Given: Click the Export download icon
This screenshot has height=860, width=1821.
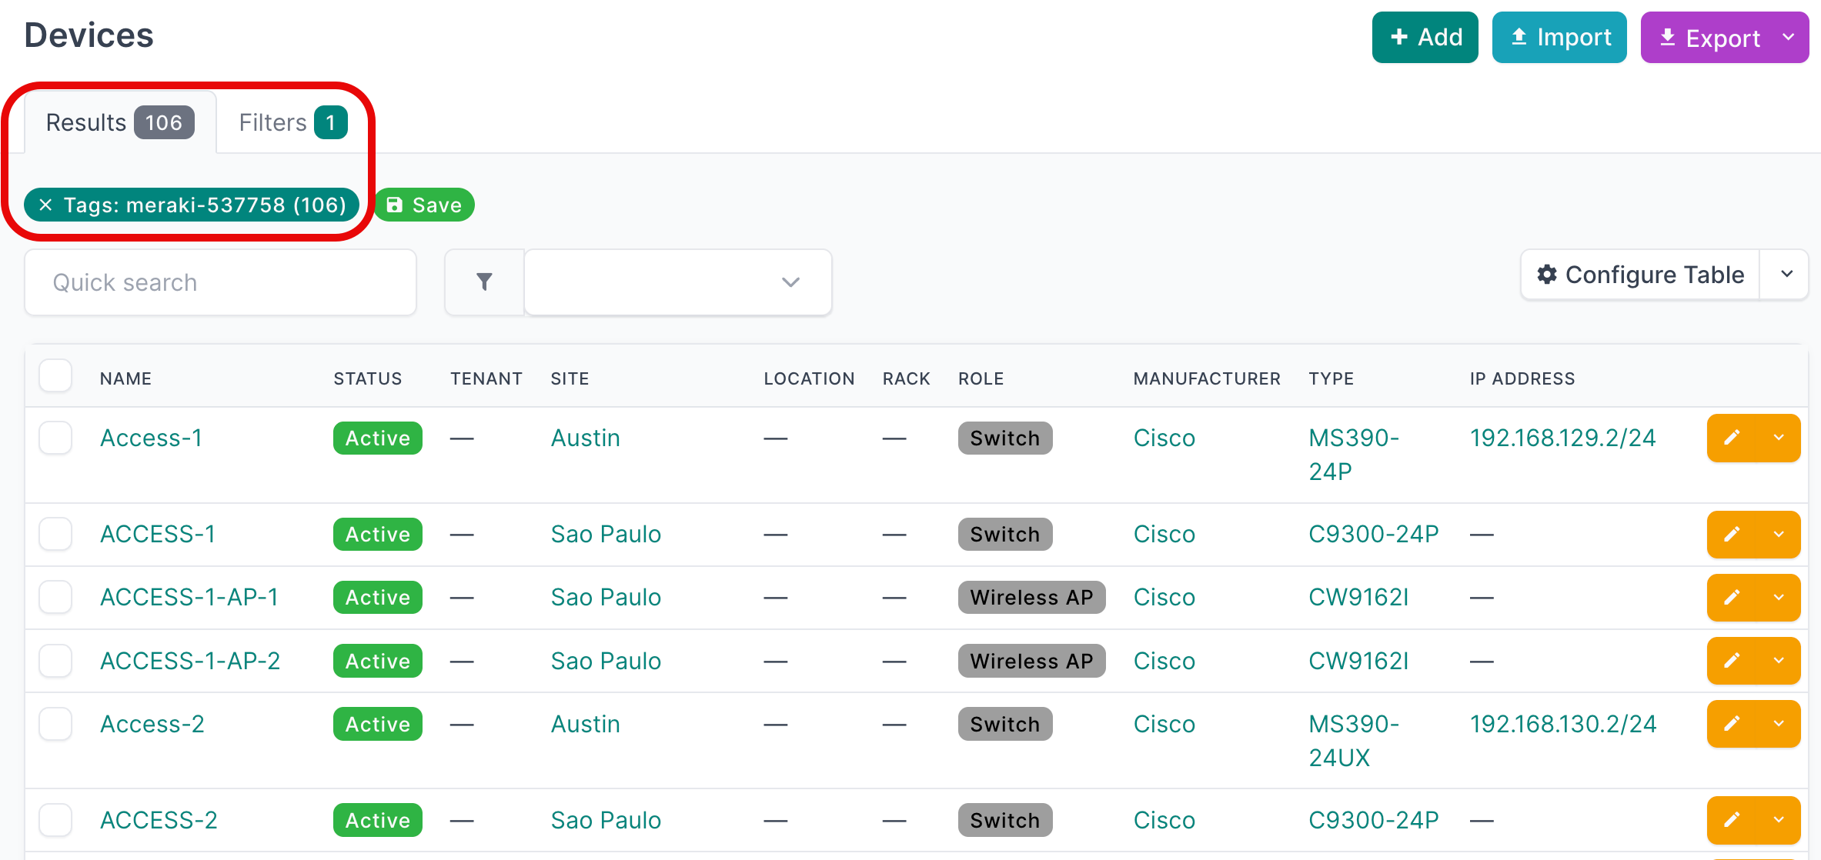Looking at the screenshot, I should click(1667, 36).
